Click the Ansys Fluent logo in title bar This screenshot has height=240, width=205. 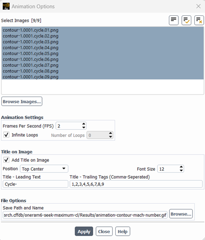click(6, 6)
